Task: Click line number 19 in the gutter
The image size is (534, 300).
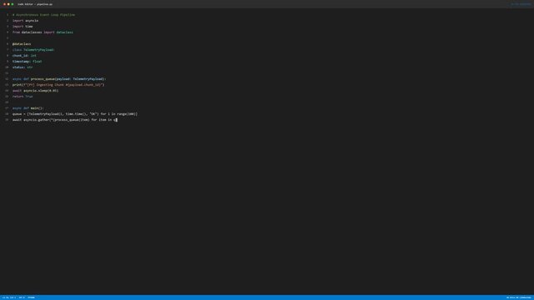Action: tap(7, 120)
